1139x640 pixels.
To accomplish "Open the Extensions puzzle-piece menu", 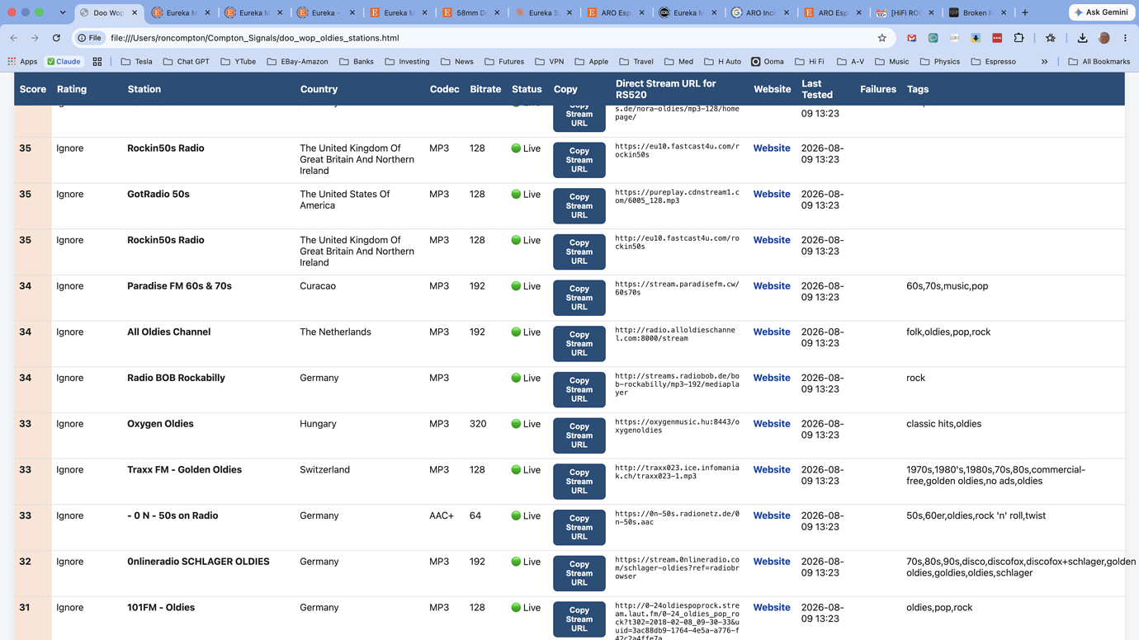I will [x=1019, y=38].
